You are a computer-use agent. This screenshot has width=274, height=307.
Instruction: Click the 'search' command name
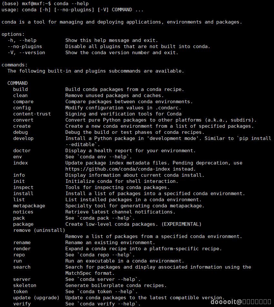(22, 267)
